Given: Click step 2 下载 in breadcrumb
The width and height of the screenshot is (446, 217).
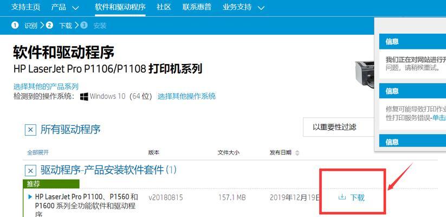Looking at the screenshot, I should point(59,25).
